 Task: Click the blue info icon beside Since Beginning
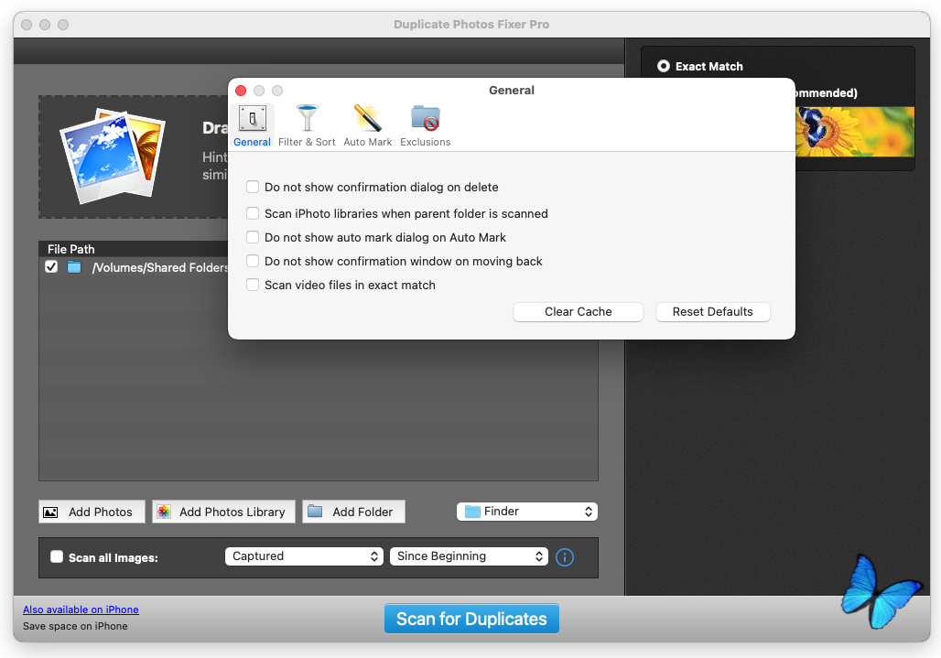(x=565, y=557)
